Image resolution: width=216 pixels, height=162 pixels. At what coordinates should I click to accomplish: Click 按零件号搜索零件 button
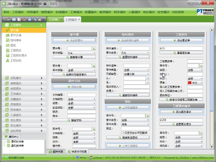[74, 75]
